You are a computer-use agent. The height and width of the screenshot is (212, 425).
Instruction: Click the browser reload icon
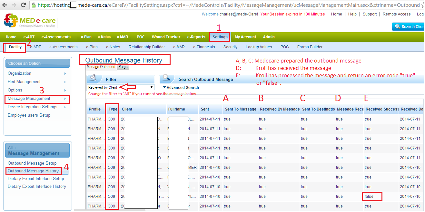pyautogui.click(x=23, y=5)
